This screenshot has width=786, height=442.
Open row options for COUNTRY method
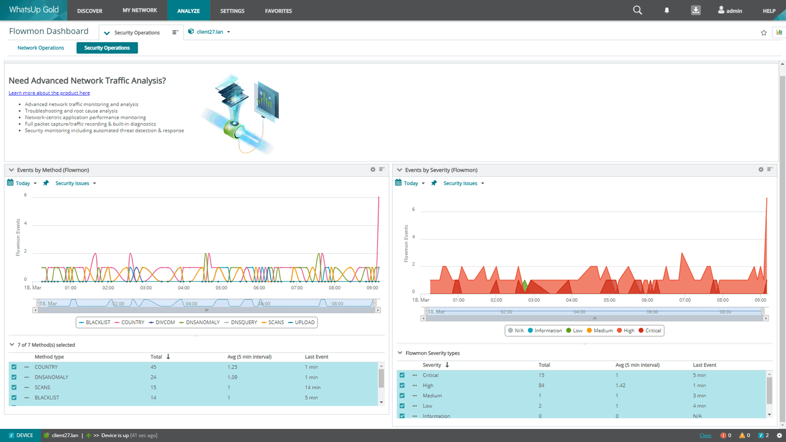point(26,367)
